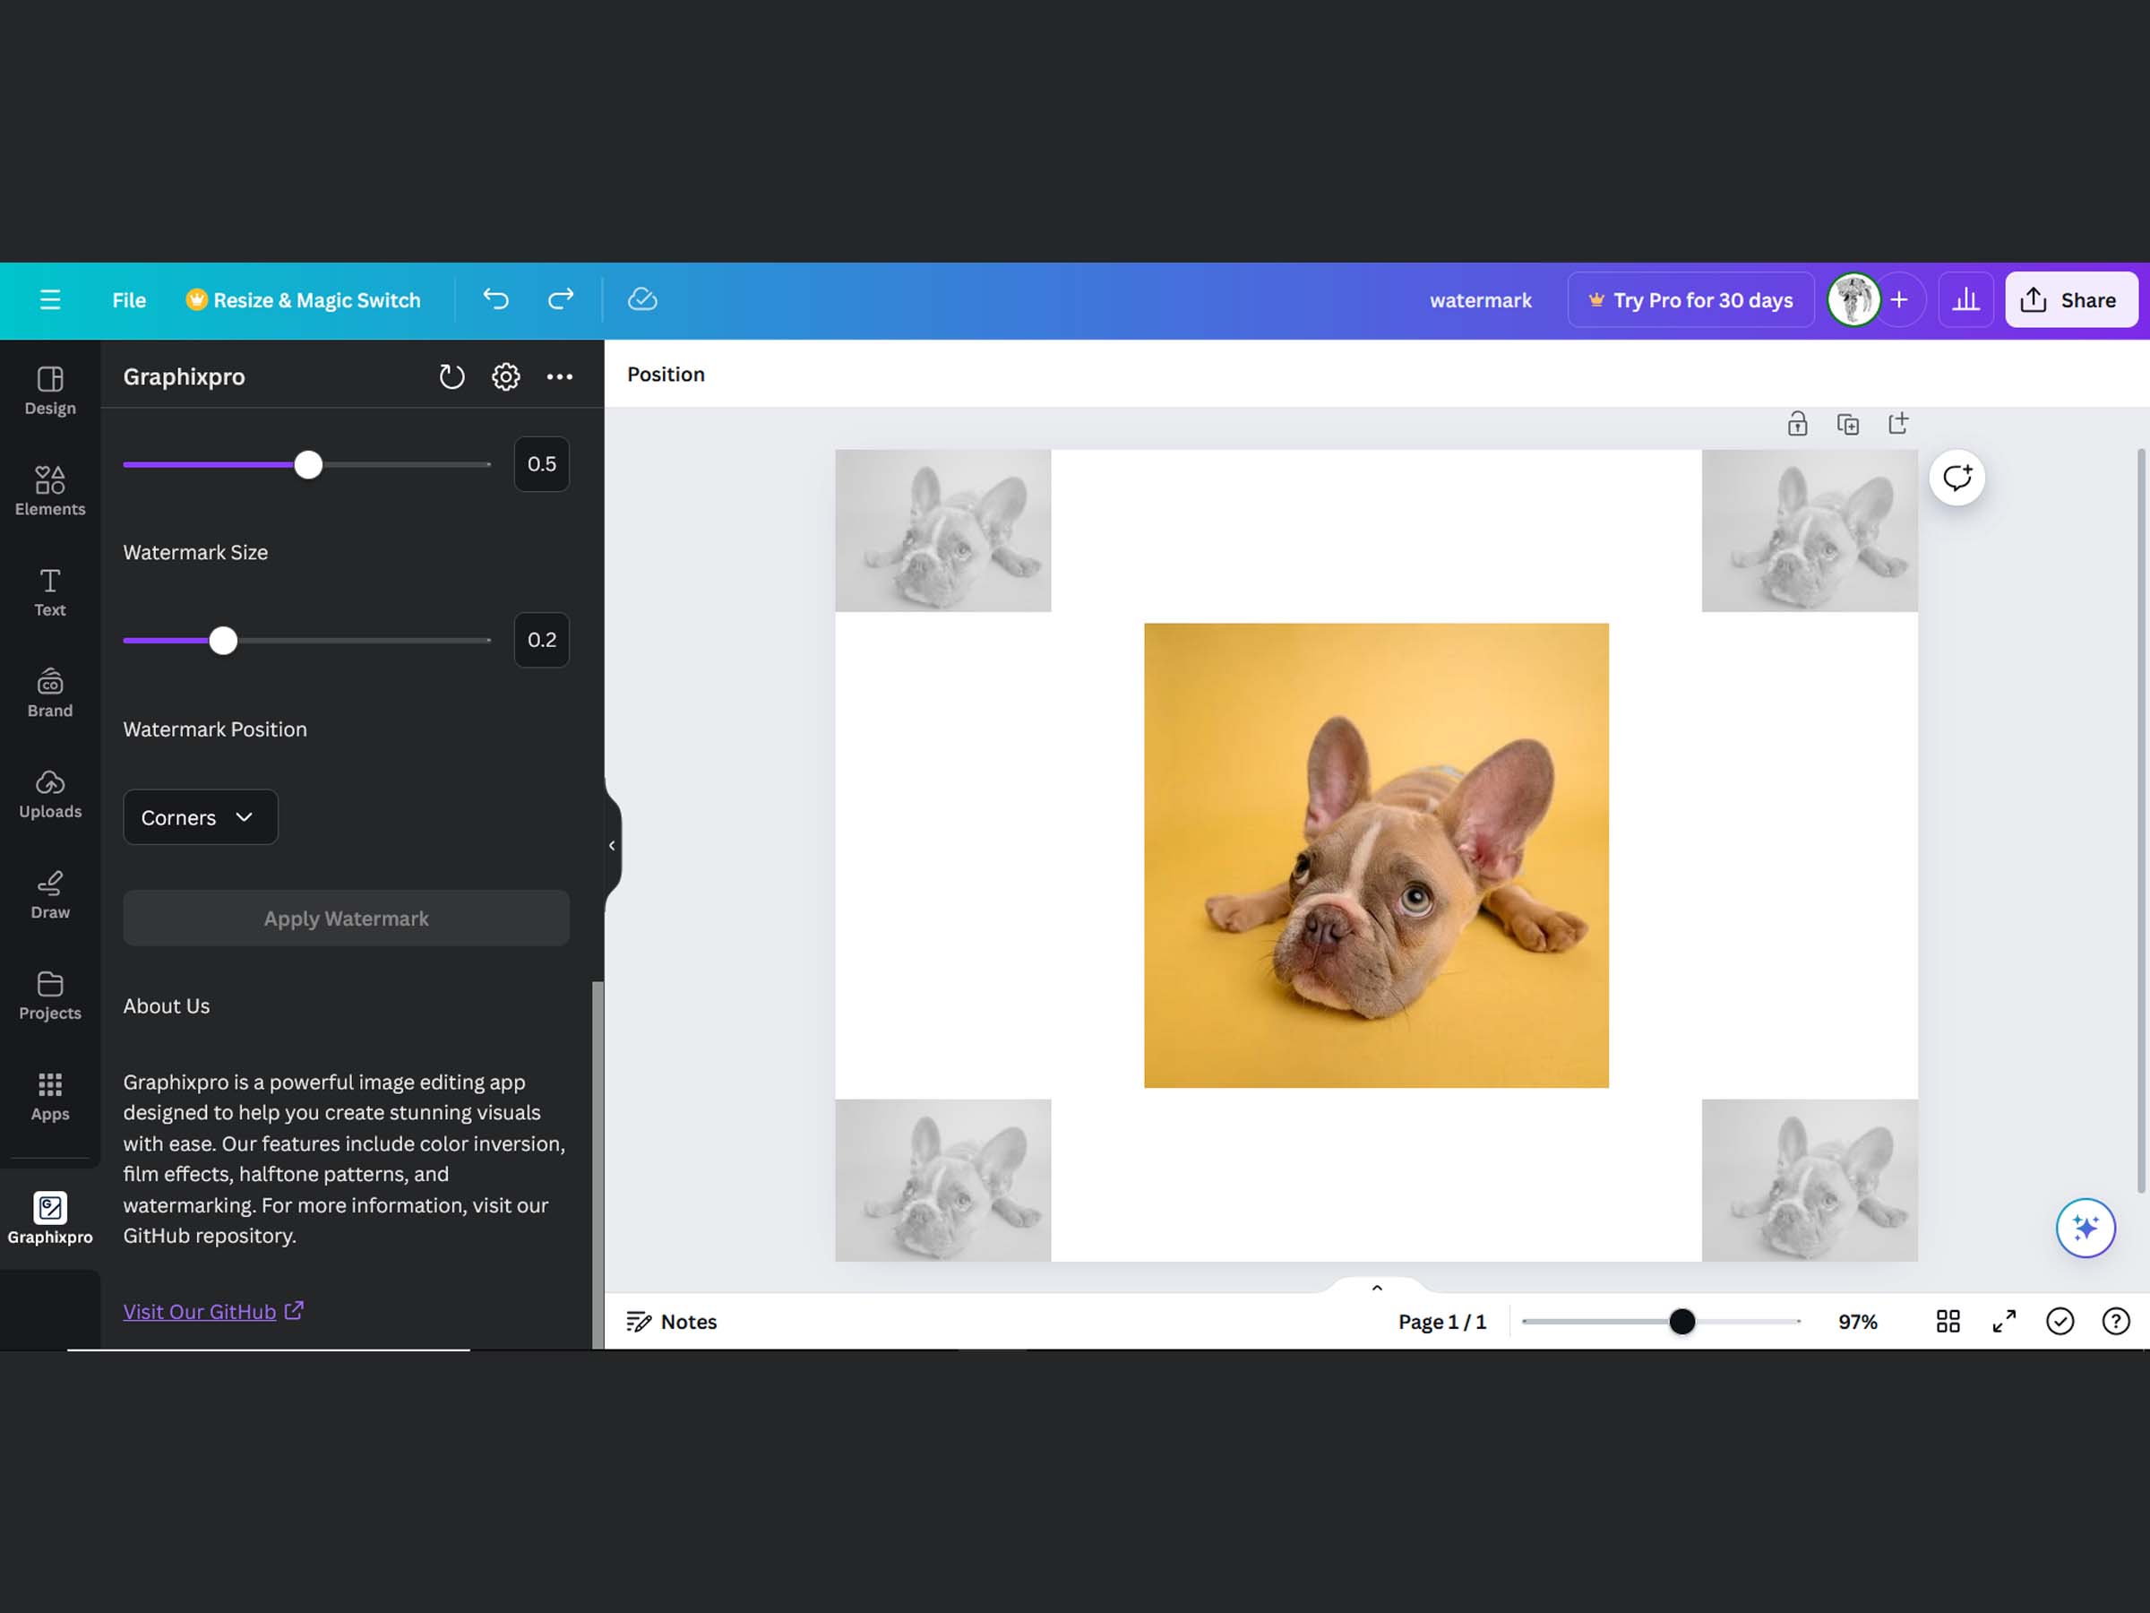Click the cloud save status icon

[x=642, y=299]
